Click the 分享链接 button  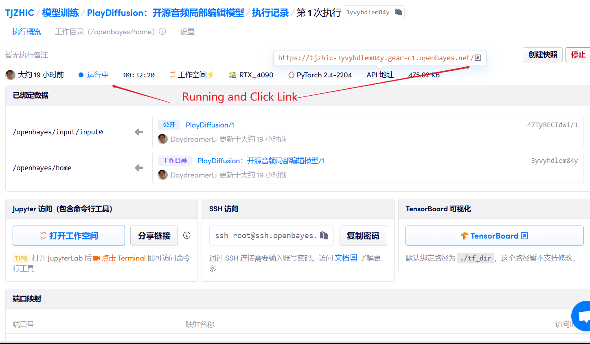[x=154, y=236]
